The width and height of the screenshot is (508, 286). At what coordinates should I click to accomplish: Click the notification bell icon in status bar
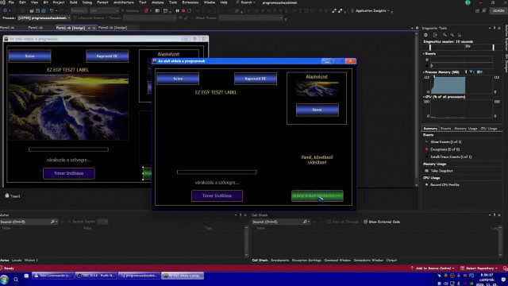tap(505, 269)
